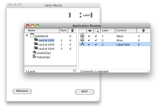This screenshot has width=159, height=109.
Task: Click layer number 1 in tNext row
Action: pos(103,36)
